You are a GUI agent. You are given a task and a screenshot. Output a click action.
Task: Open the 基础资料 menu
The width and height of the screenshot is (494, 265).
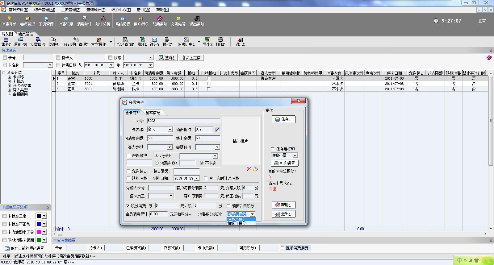click(x=19, y=10)
